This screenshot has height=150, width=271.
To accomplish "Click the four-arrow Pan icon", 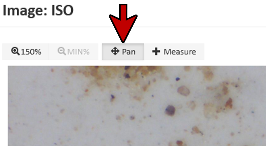I will [x=115, y=51].
